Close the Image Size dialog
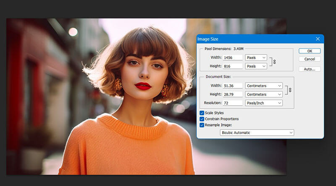Screen dimensions: 336x186 318,39
